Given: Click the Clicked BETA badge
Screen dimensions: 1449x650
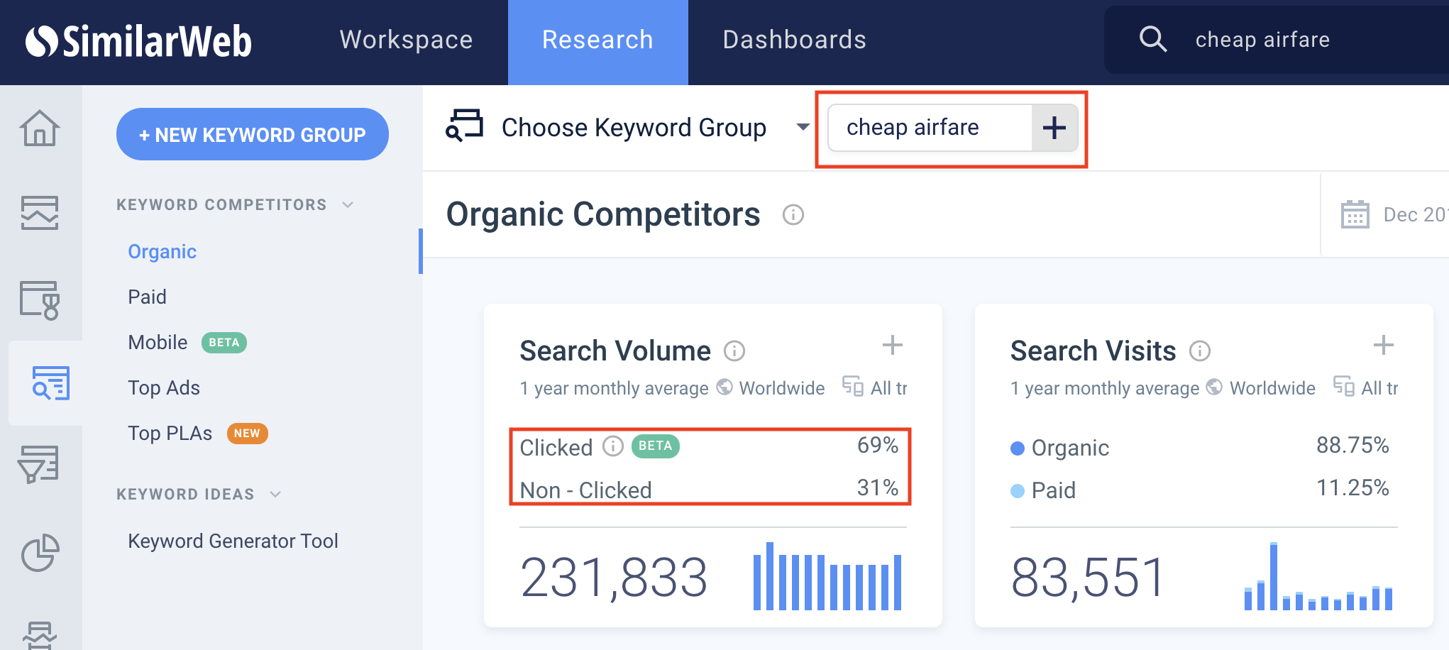Looking at the screenshot, I should (655, 446).
